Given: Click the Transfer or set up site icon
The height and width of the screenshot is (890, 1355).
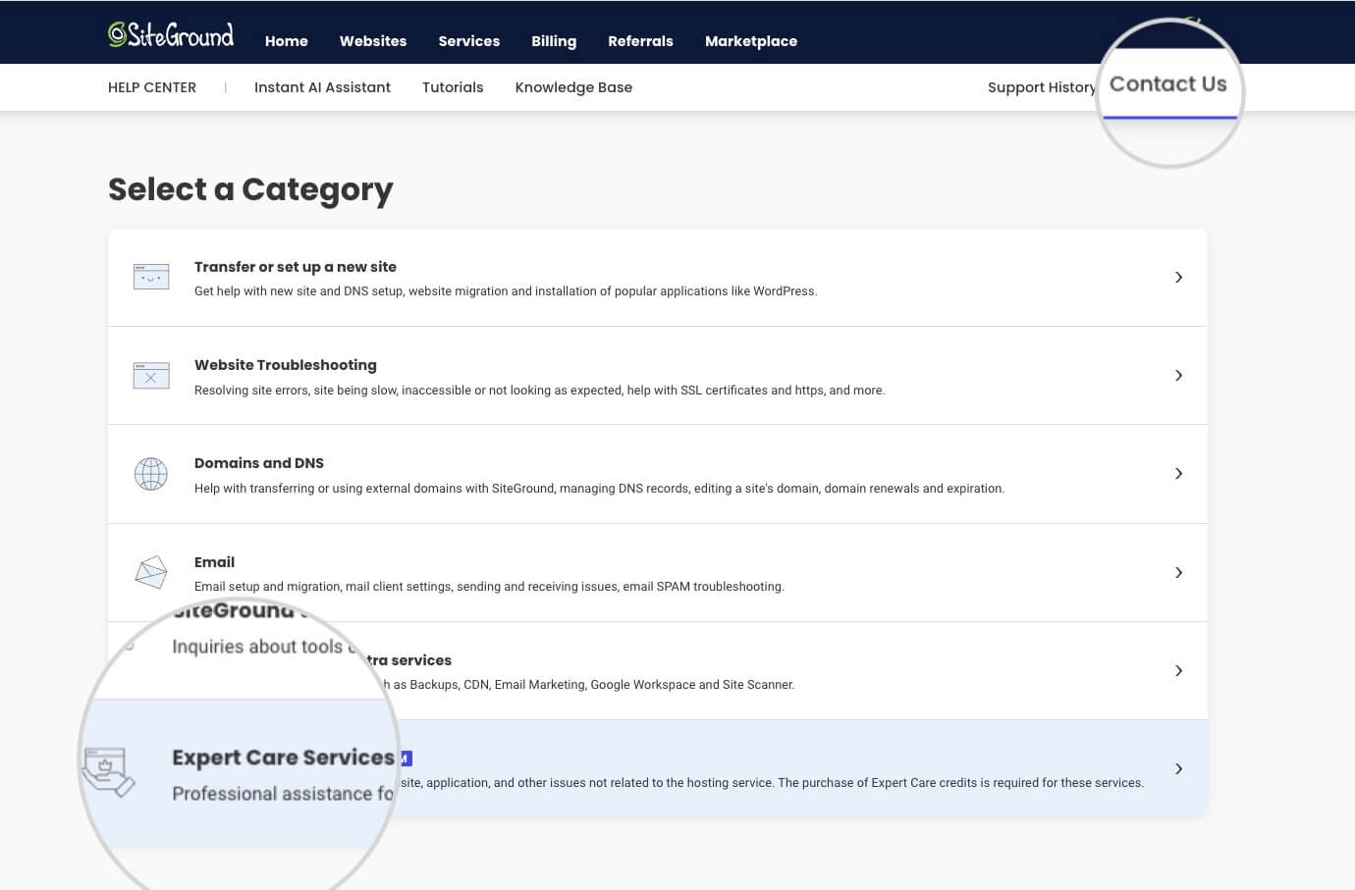Looking at the screenshot, I should point(151,277).
